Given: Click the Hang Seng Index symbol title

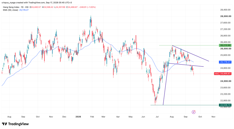Looking at the screenshot, I should (x=16, y=7).
